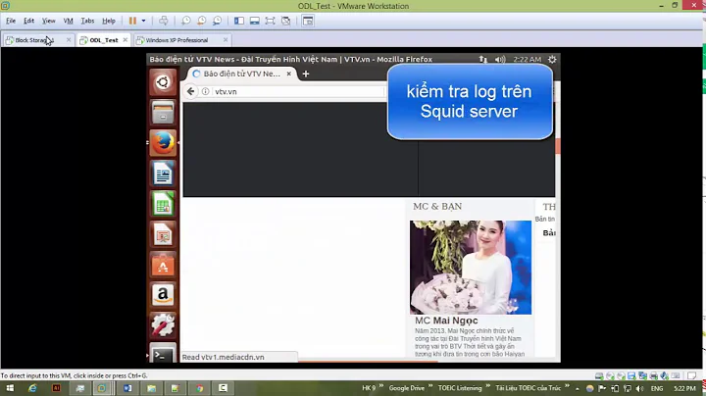Open the Ubuntu Dash search
The width and height of the screenshot is (706, 396).
(163, 82)
